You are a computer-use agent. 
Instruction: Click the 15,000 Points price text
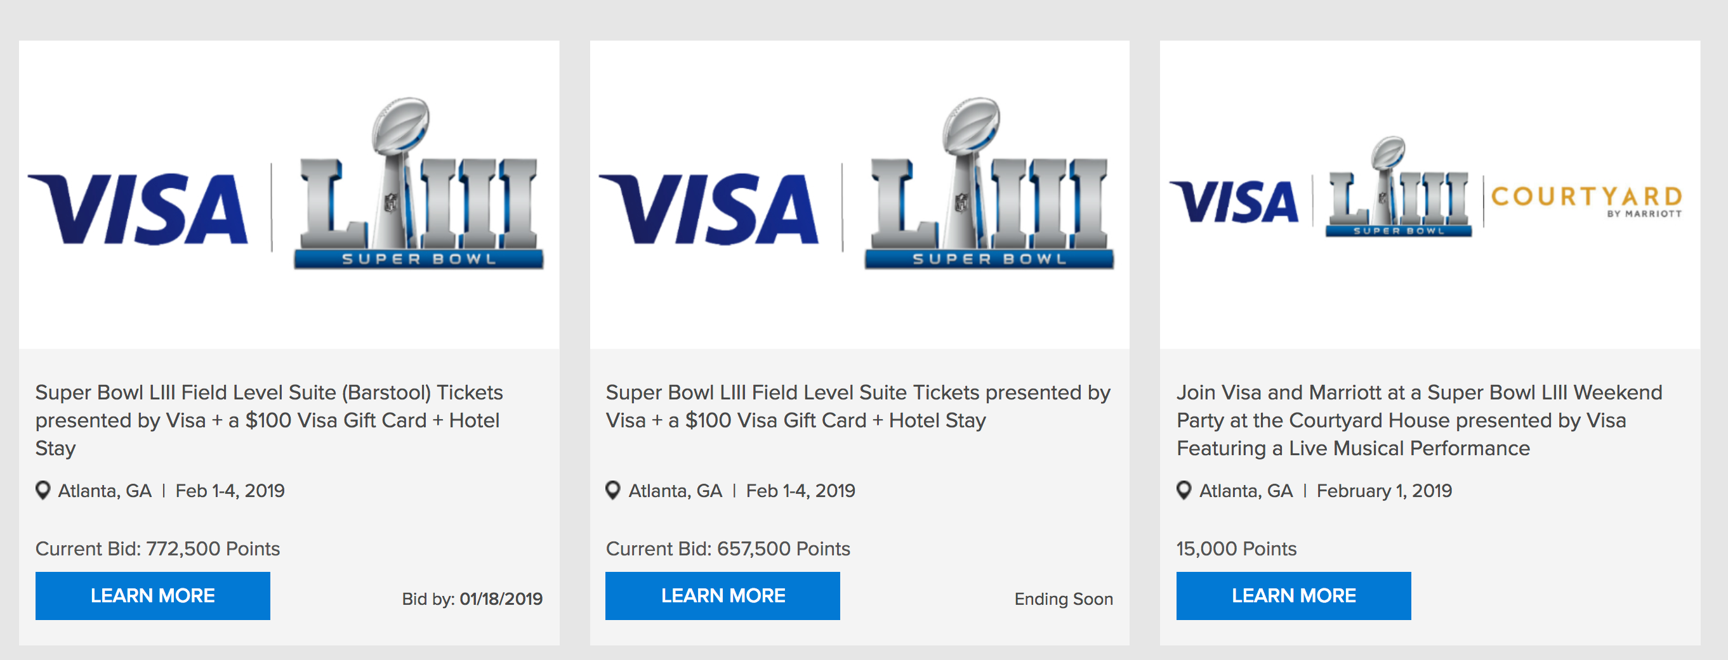1236,549
